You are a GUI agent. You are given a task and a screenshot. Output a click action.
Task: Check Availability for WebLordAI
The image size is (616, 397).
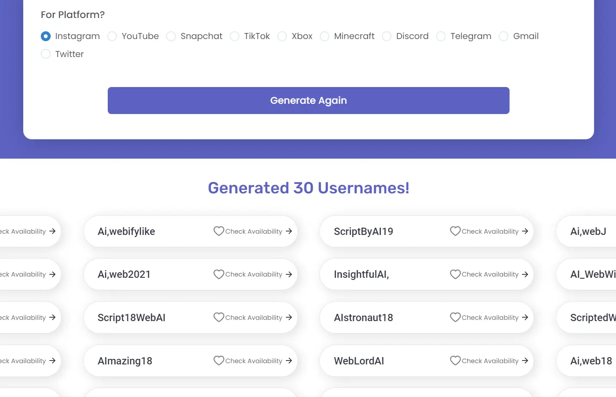[489, 361]
